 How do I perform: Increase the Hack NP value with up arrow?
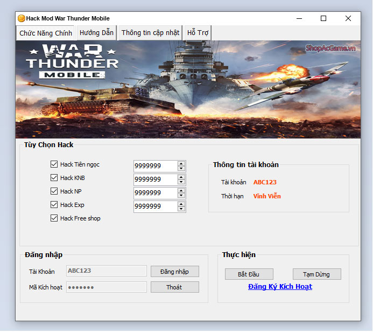click(181, 191)
